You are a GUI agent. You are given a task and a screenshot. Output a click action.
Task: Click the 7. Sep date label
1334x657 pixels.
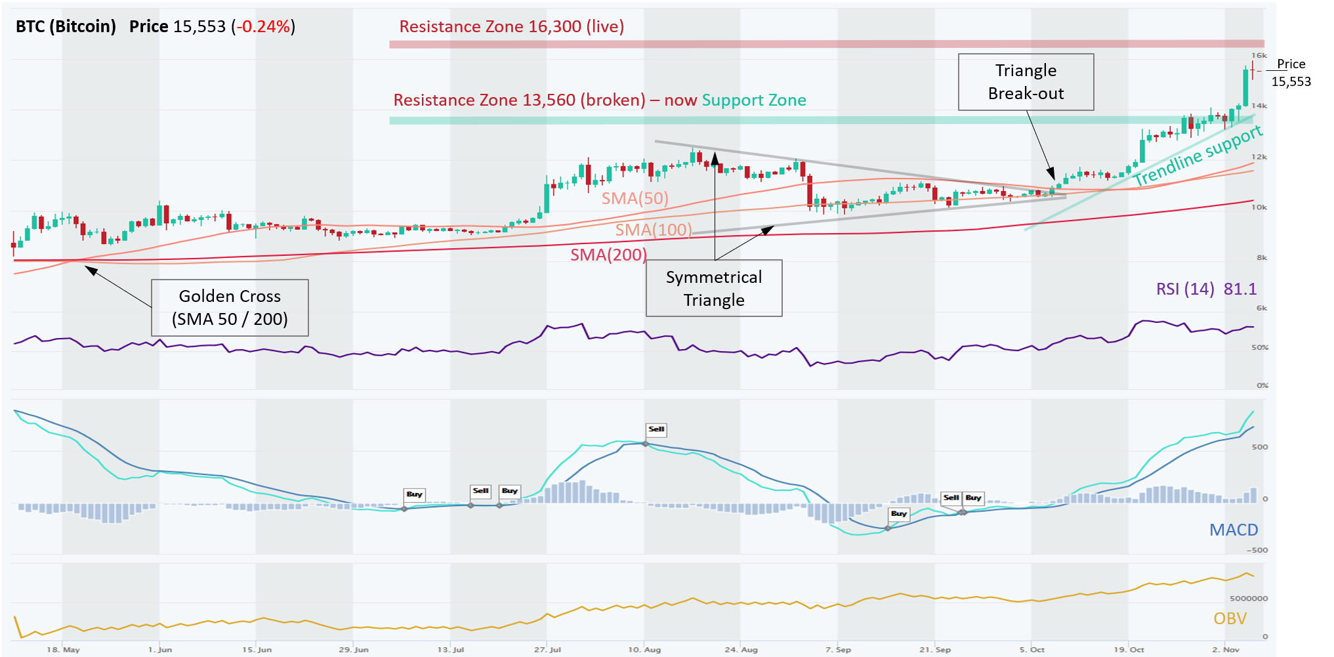pyautogui.click(x=838, y=649)
